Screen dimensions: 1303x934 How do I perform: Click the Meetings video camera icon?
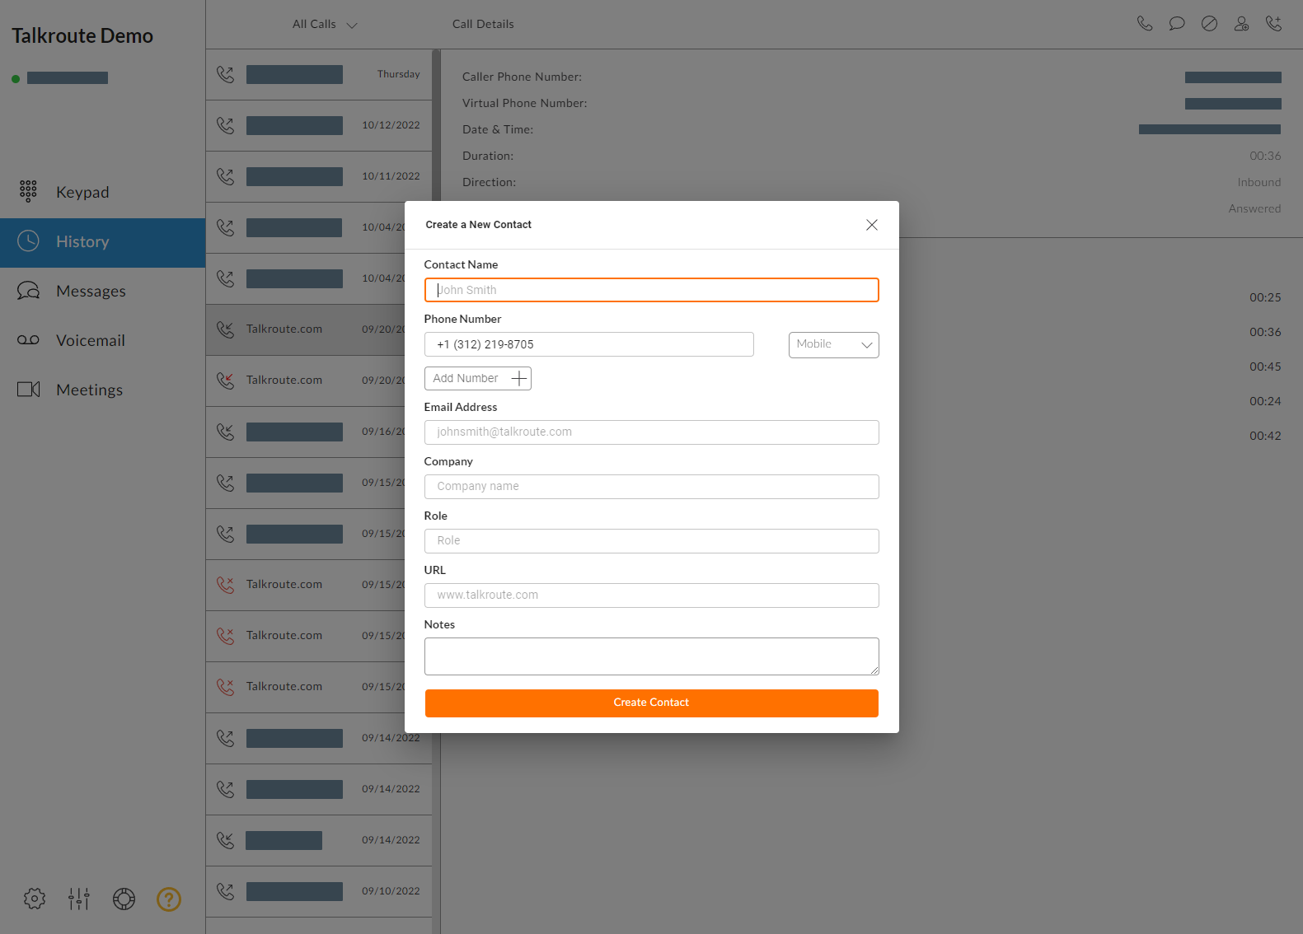[x=29, y=390]
